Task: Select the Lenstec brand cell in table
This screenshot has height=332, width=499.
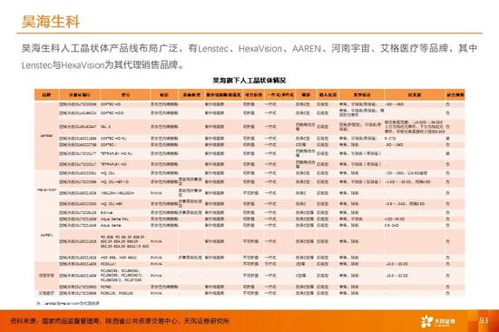Action: [47, 135]
